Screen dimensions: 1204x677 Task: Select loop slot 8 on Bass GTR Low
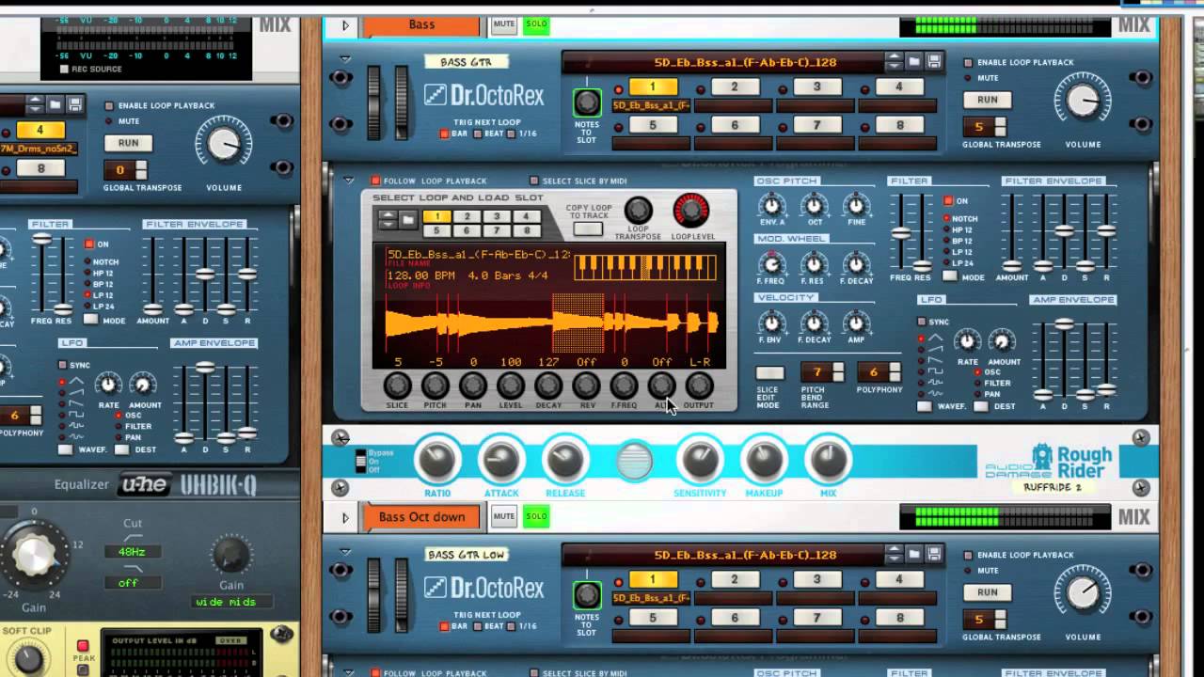(x=899, y=618)
